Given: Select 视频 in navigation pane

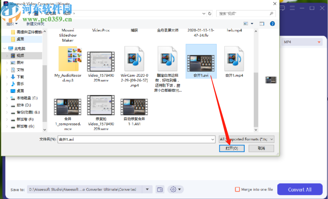Looking at the screenshot, I should pyautogui.click(x=20, y=56).
